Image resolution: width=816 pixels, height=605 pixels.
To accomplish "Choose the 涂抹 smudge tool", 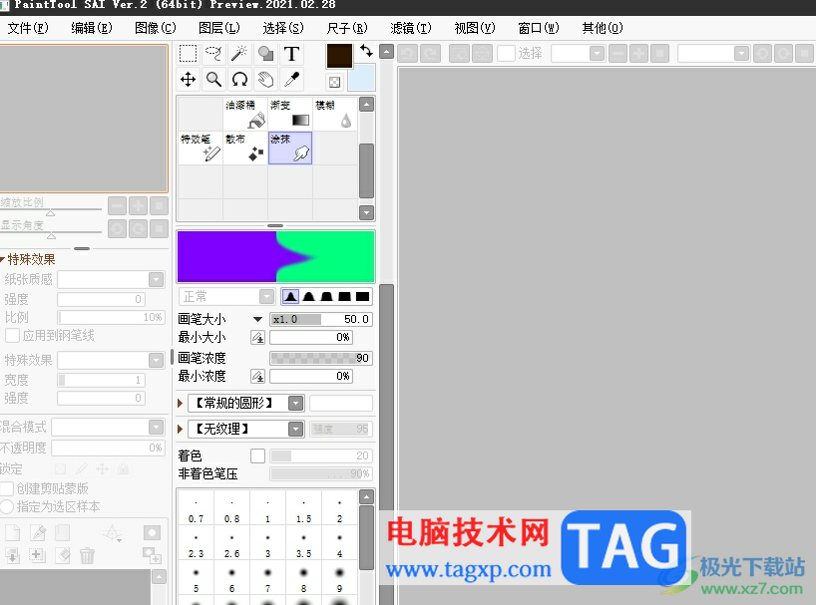I will [x=290, y=148].
